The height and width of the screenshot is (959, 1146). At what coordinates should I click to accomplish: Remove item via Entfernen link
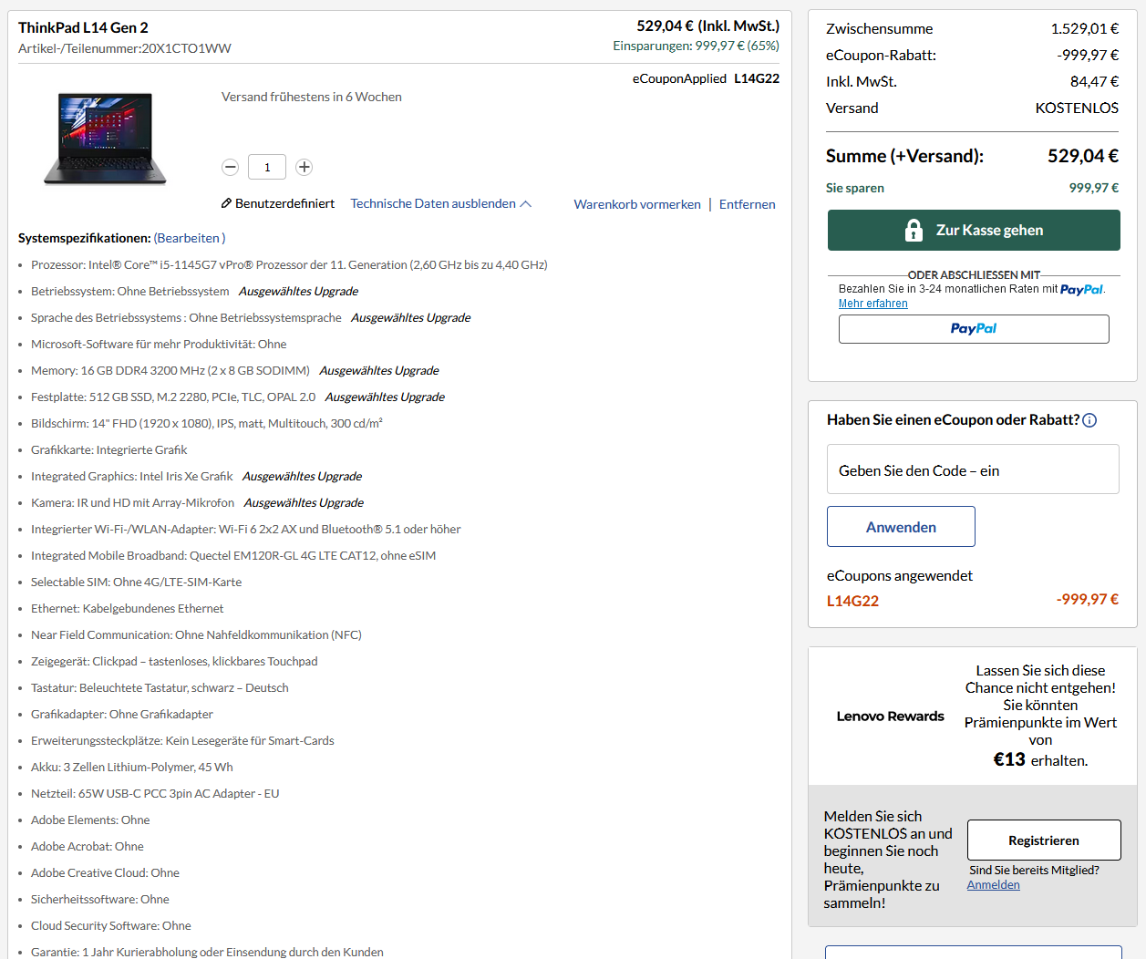pos(747,204)
